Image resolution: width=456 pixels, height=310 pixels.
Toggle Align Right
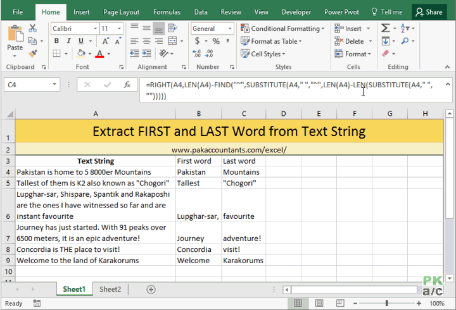(x=158, y=41)
